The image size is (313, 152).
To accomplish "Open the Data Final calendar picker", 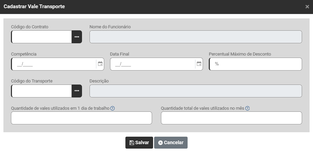I will pyautogui.click(x=199, y=64).
